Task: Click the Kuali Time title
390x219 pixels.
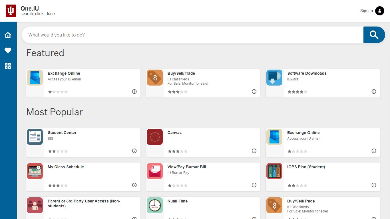Action: click(178, 201)
